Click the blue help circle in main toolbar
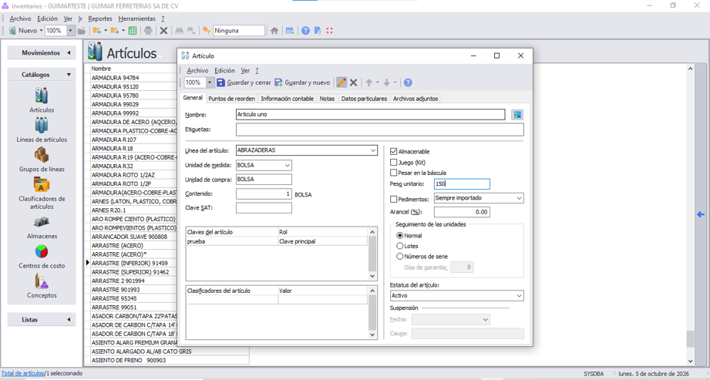The width and height of the screenshot is (710, 380). 305,31
